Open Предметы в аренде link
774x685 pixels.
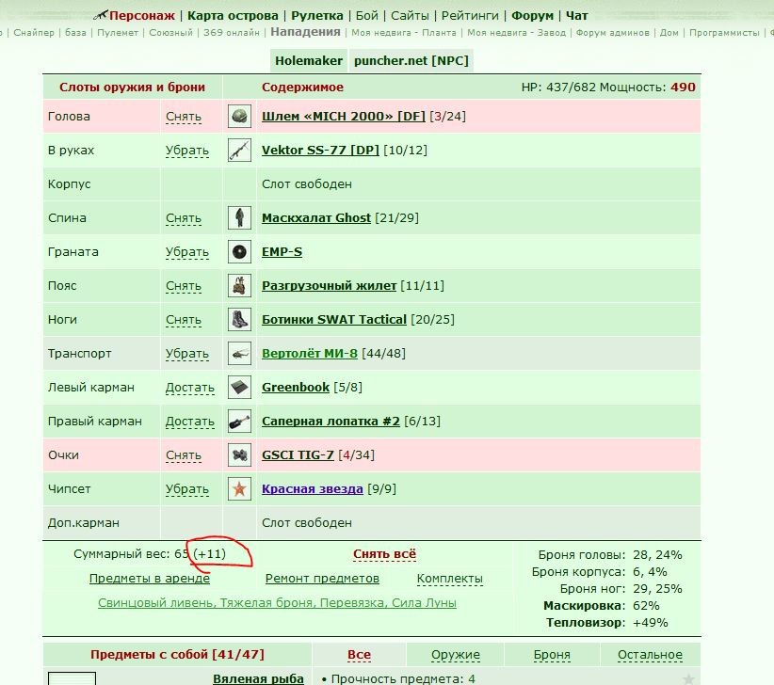tap(150, 579)
